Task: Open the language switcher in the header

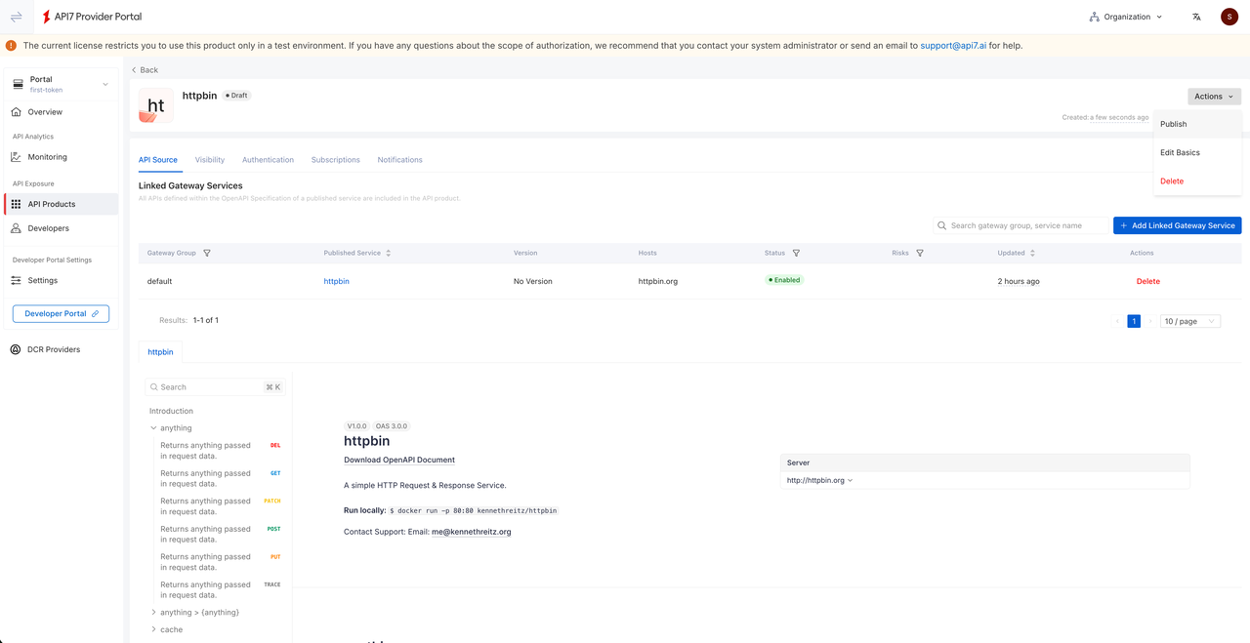Action: pos(1195,17)
